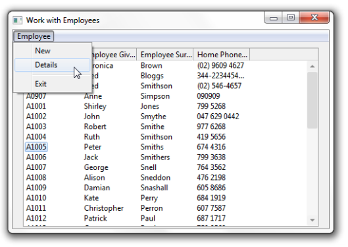Image resolution: width=348 pixels, height=247 pixels.
Task: Select employee number A1004
Action: point(36,137)
